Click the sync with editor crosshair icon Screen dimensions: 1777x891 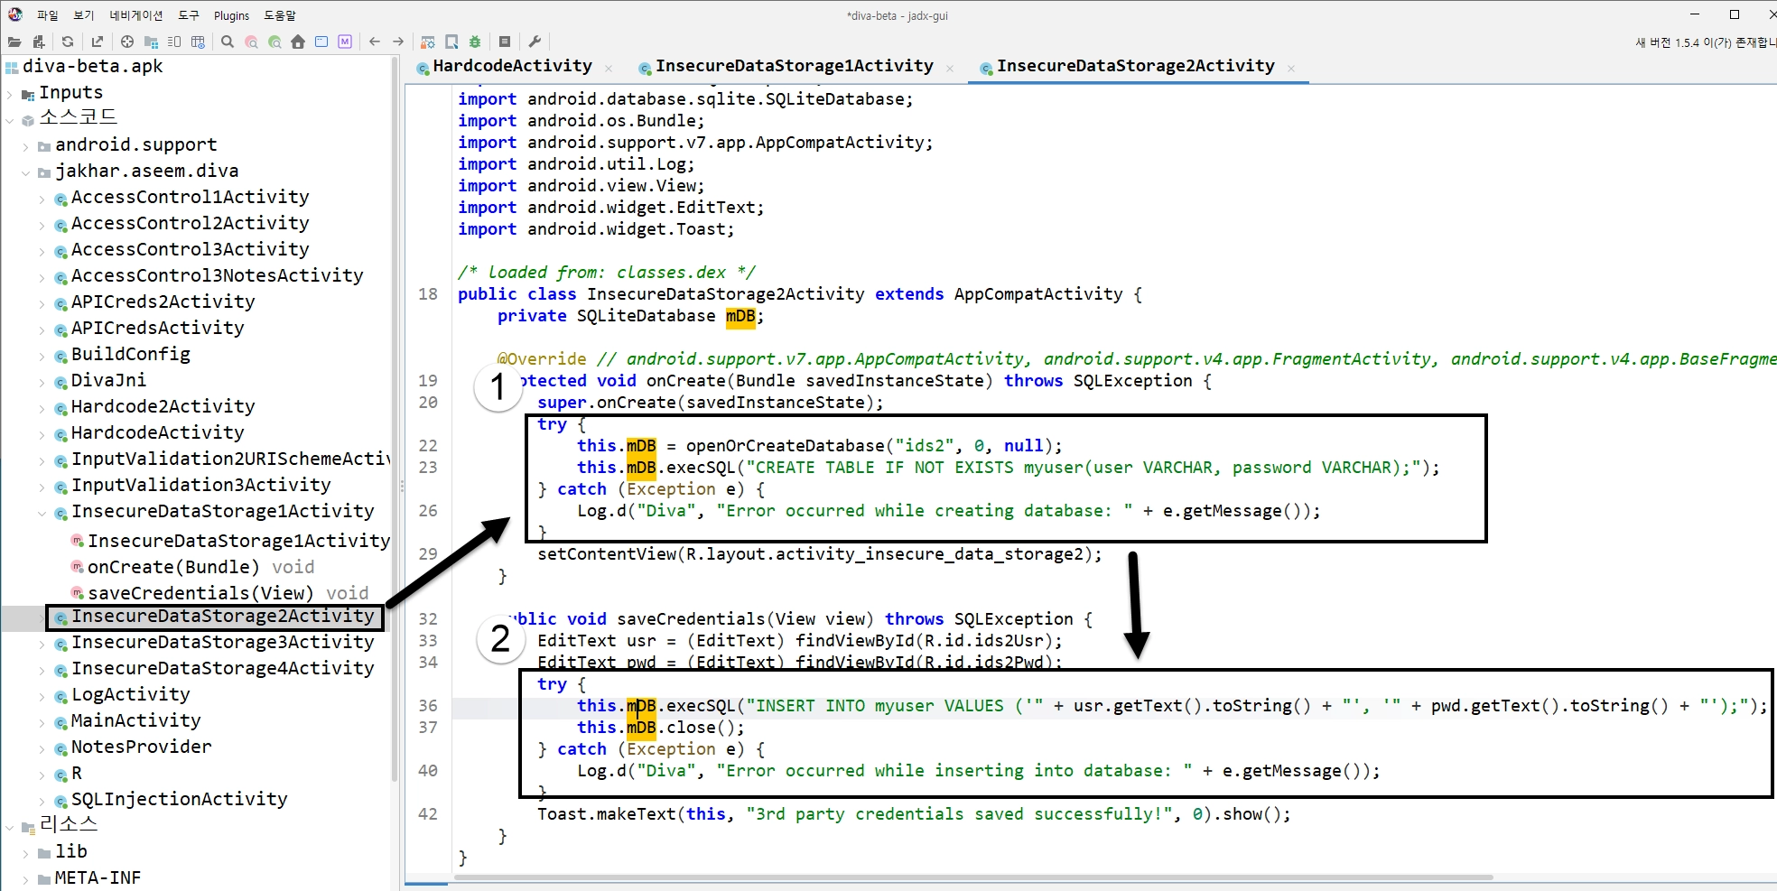pos(127,42)
